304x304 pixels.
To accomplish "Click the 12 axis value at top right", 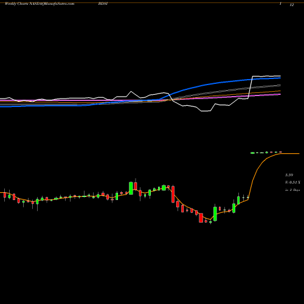I will pos(292,5).
